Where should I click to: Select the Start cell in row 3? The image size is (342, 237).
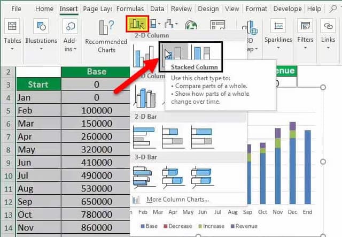38,85
